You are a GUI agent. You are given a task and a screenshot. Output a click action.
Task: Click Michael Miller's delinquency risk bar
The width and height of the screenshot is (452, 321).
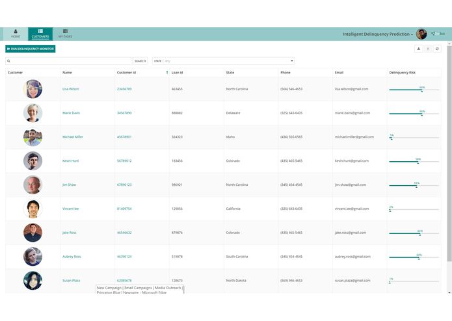point(414,137)
